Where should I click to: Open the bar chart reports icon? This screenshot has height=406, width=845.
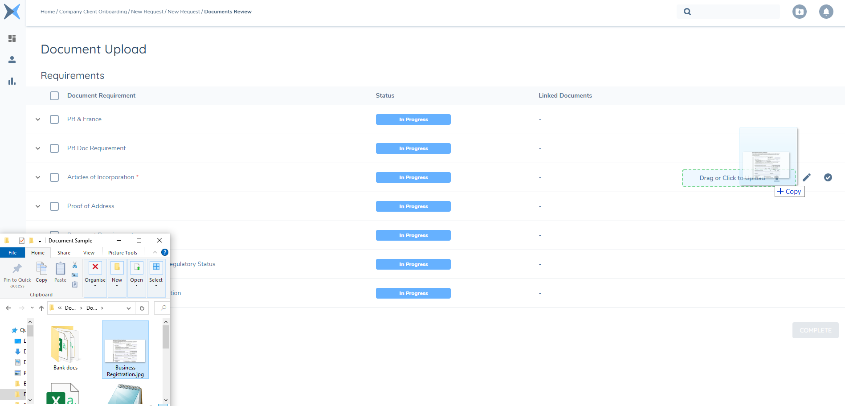coord(12,81)
